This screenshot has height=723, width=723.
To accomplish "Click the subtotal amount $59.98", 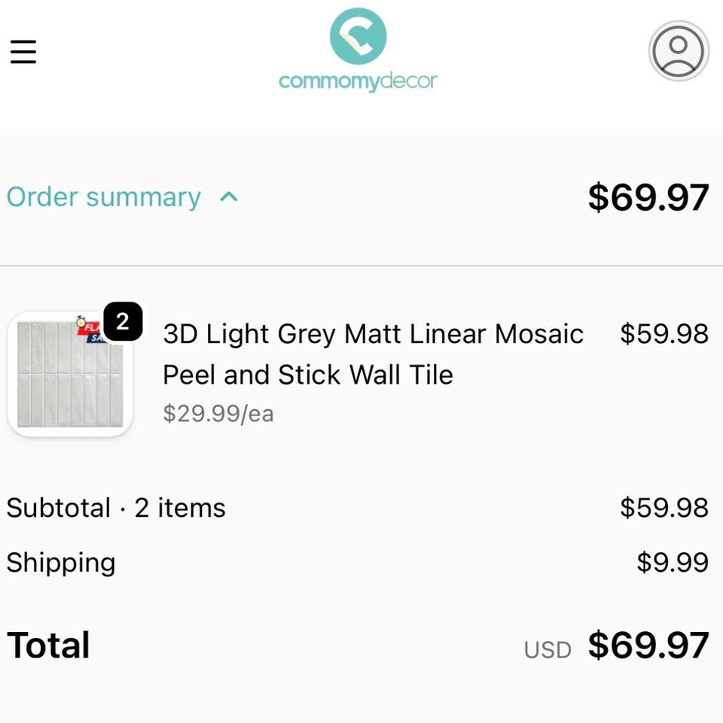I will click(x=664, y=508).
